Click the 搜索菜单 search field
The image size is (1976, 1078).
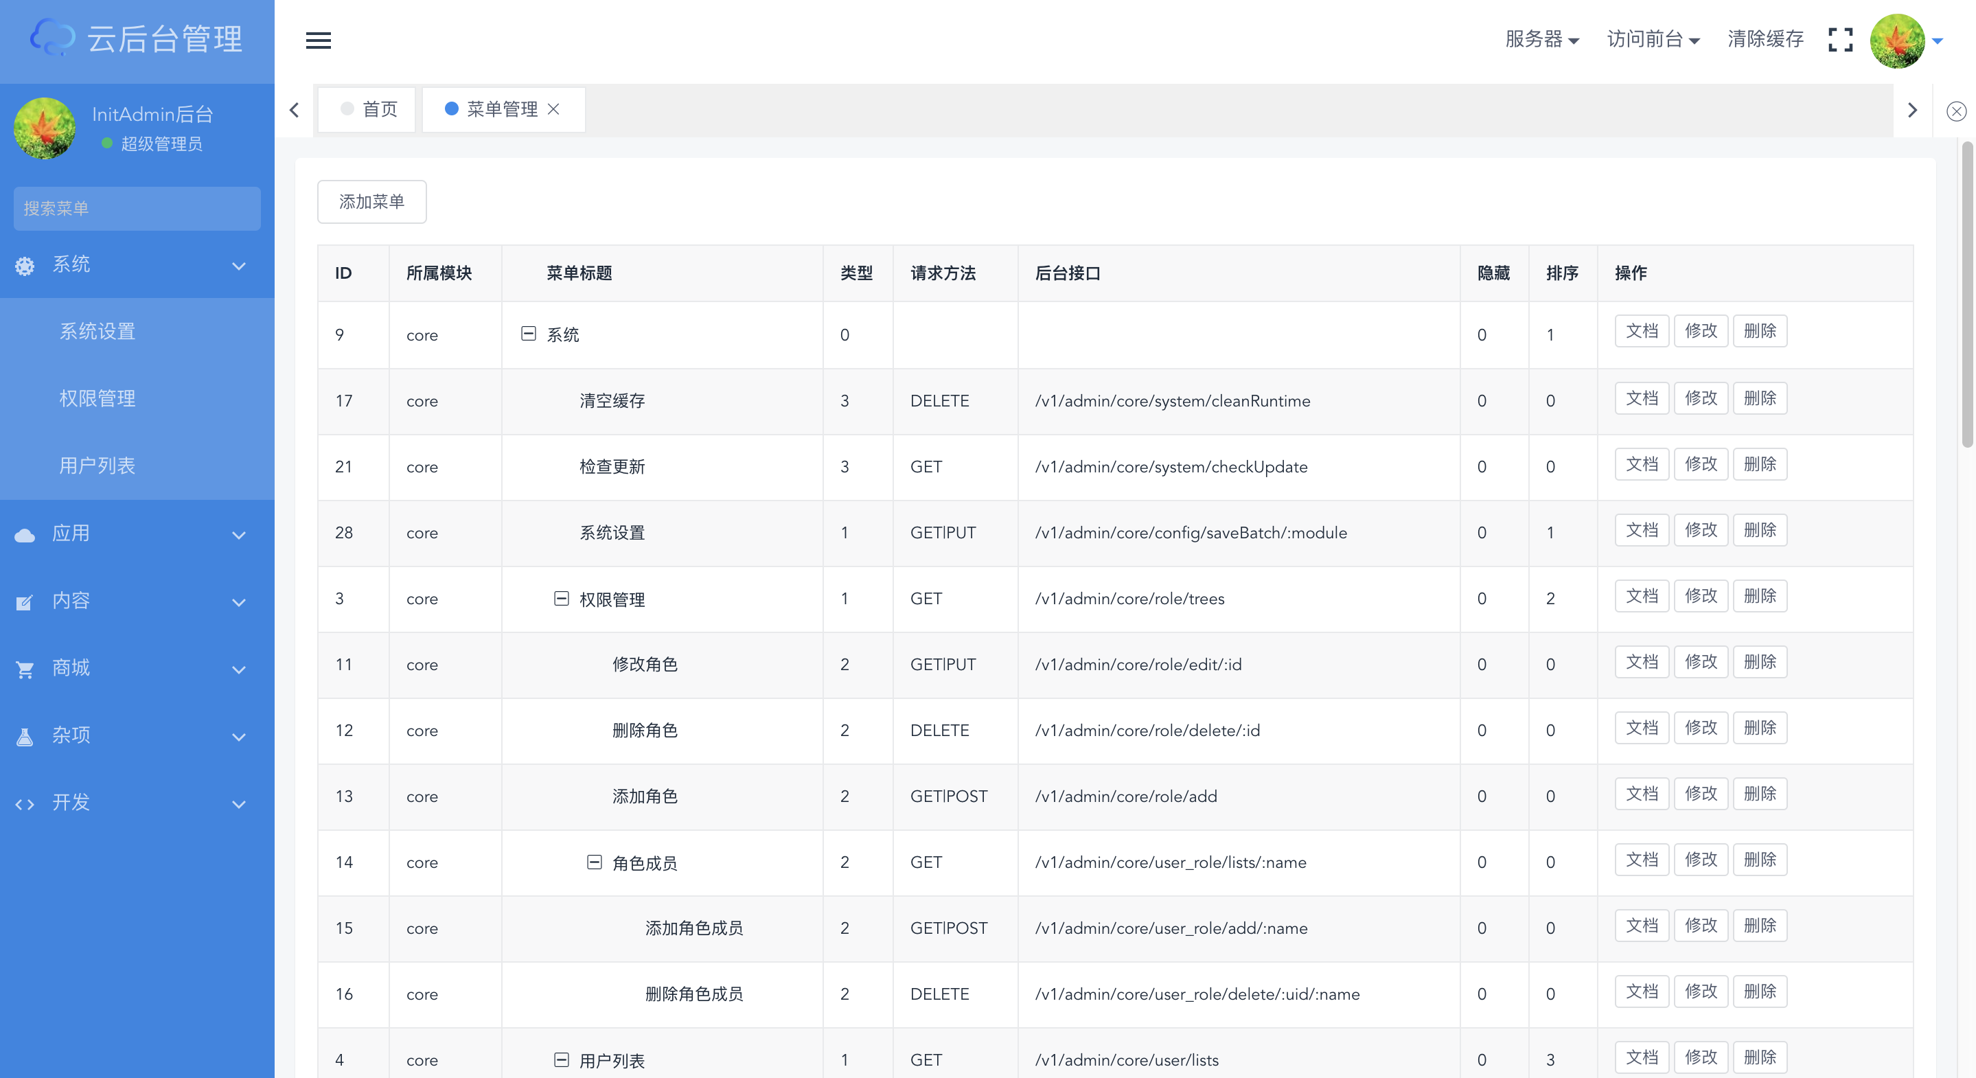(137, 208)
